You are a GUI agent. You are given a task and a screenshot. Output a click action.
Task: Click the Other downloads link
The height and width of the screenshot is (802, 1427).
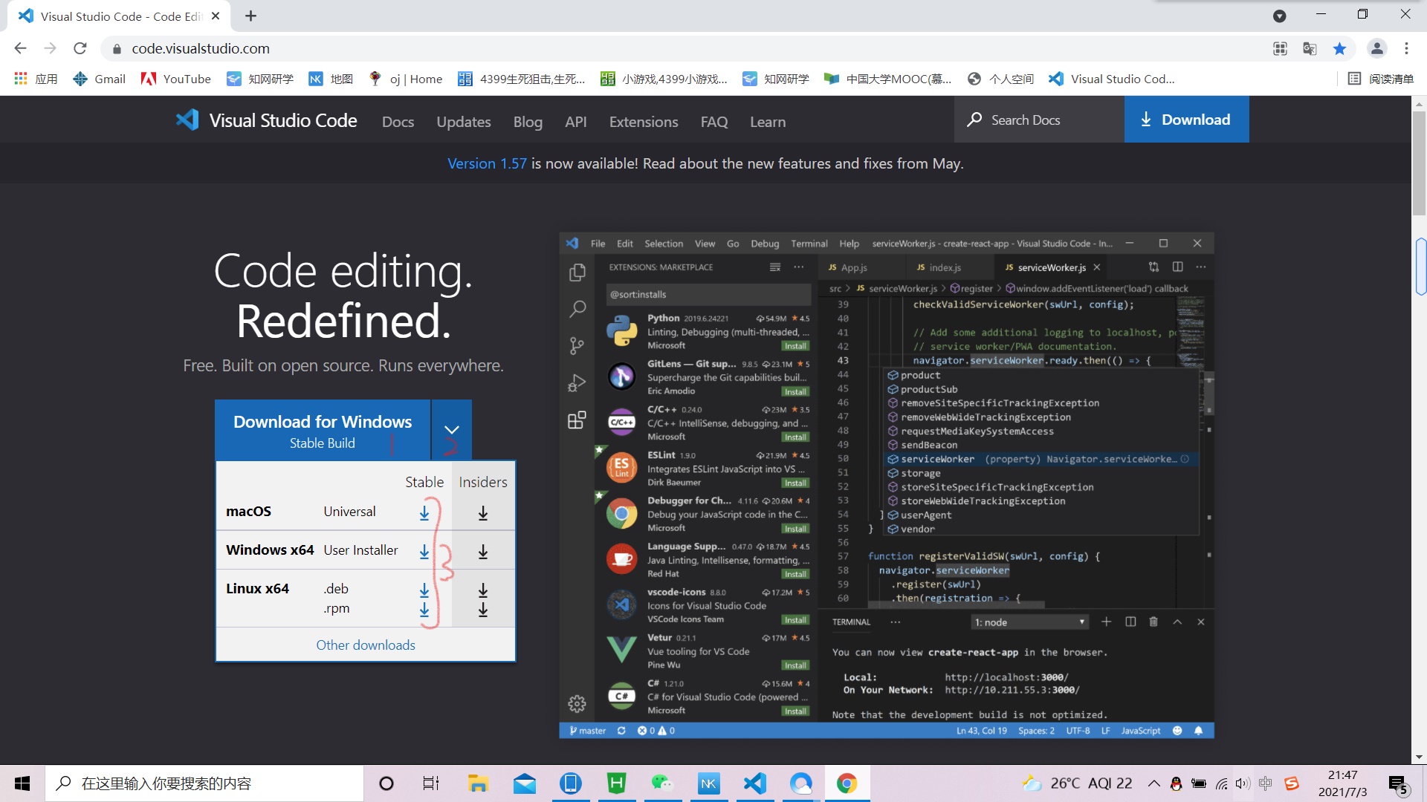coord(365,645)
